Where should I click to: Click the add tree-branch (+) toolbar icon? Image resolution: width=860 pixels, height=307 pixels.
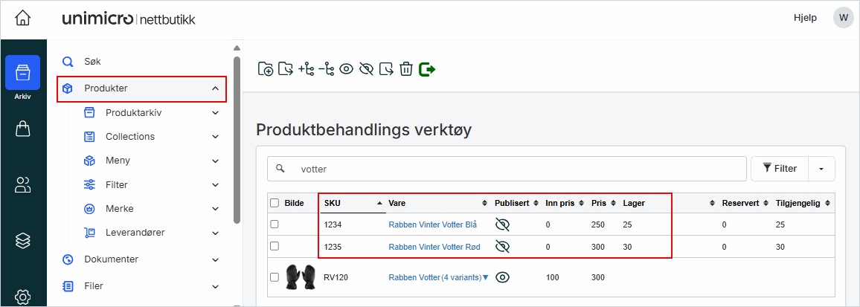[306, 69]
